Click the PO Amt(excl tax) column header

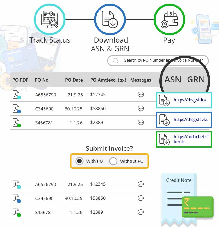click(x=108, y=80)
